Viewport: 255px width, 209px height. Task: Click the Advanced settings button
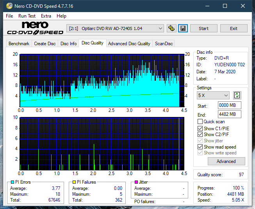pyautogui.click(x=226, y=161)
